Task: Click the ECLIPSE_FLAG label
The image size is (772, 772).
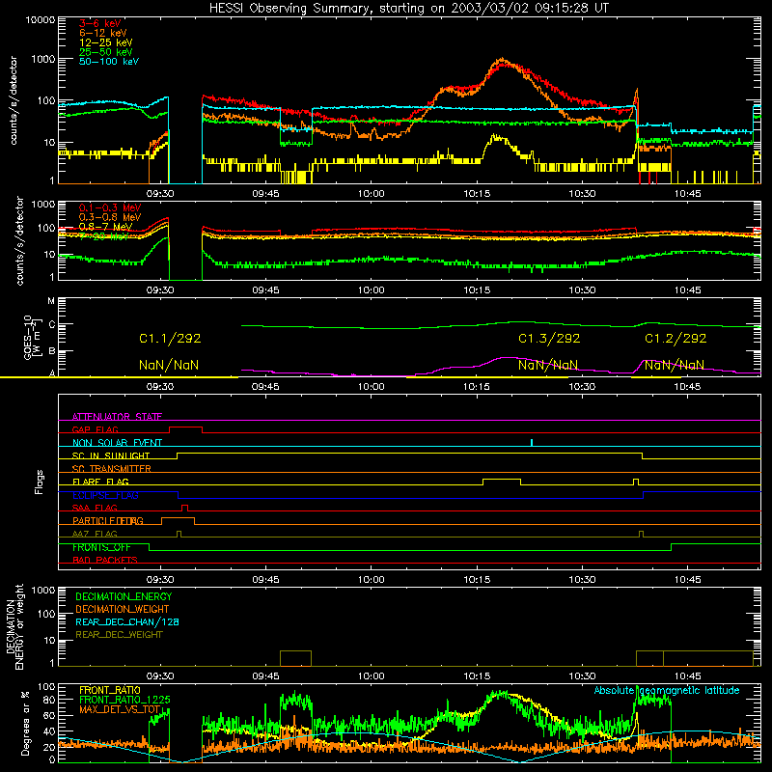Action: (x=105, y=495)
